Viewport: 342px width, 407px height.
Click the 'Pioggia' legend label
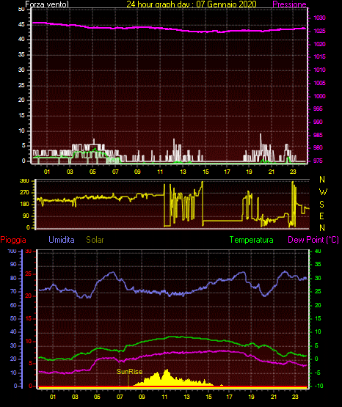pos(13,240)
